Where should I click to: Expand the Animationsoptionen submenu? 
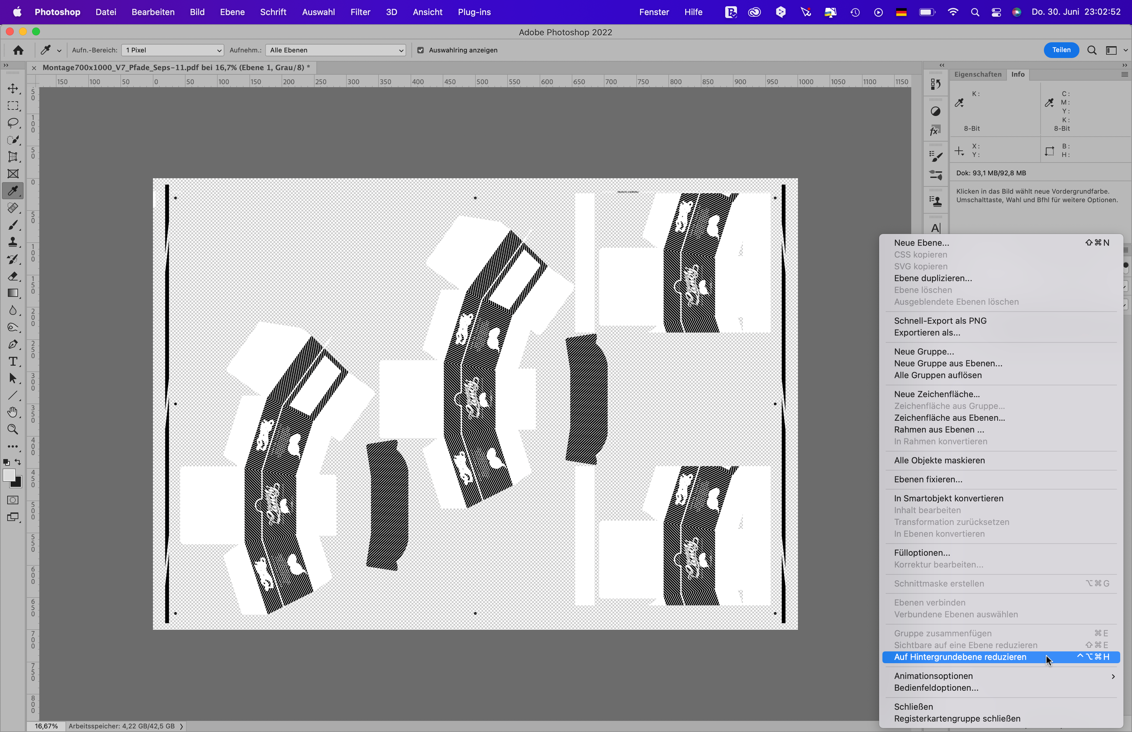1113,676
